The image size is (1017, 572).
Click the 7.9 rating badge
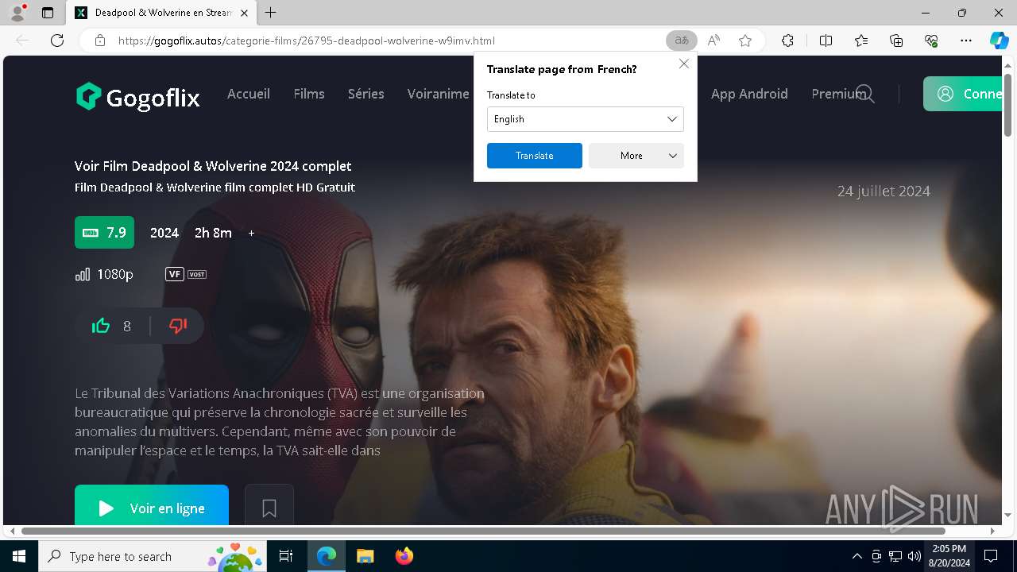point(104,233)
